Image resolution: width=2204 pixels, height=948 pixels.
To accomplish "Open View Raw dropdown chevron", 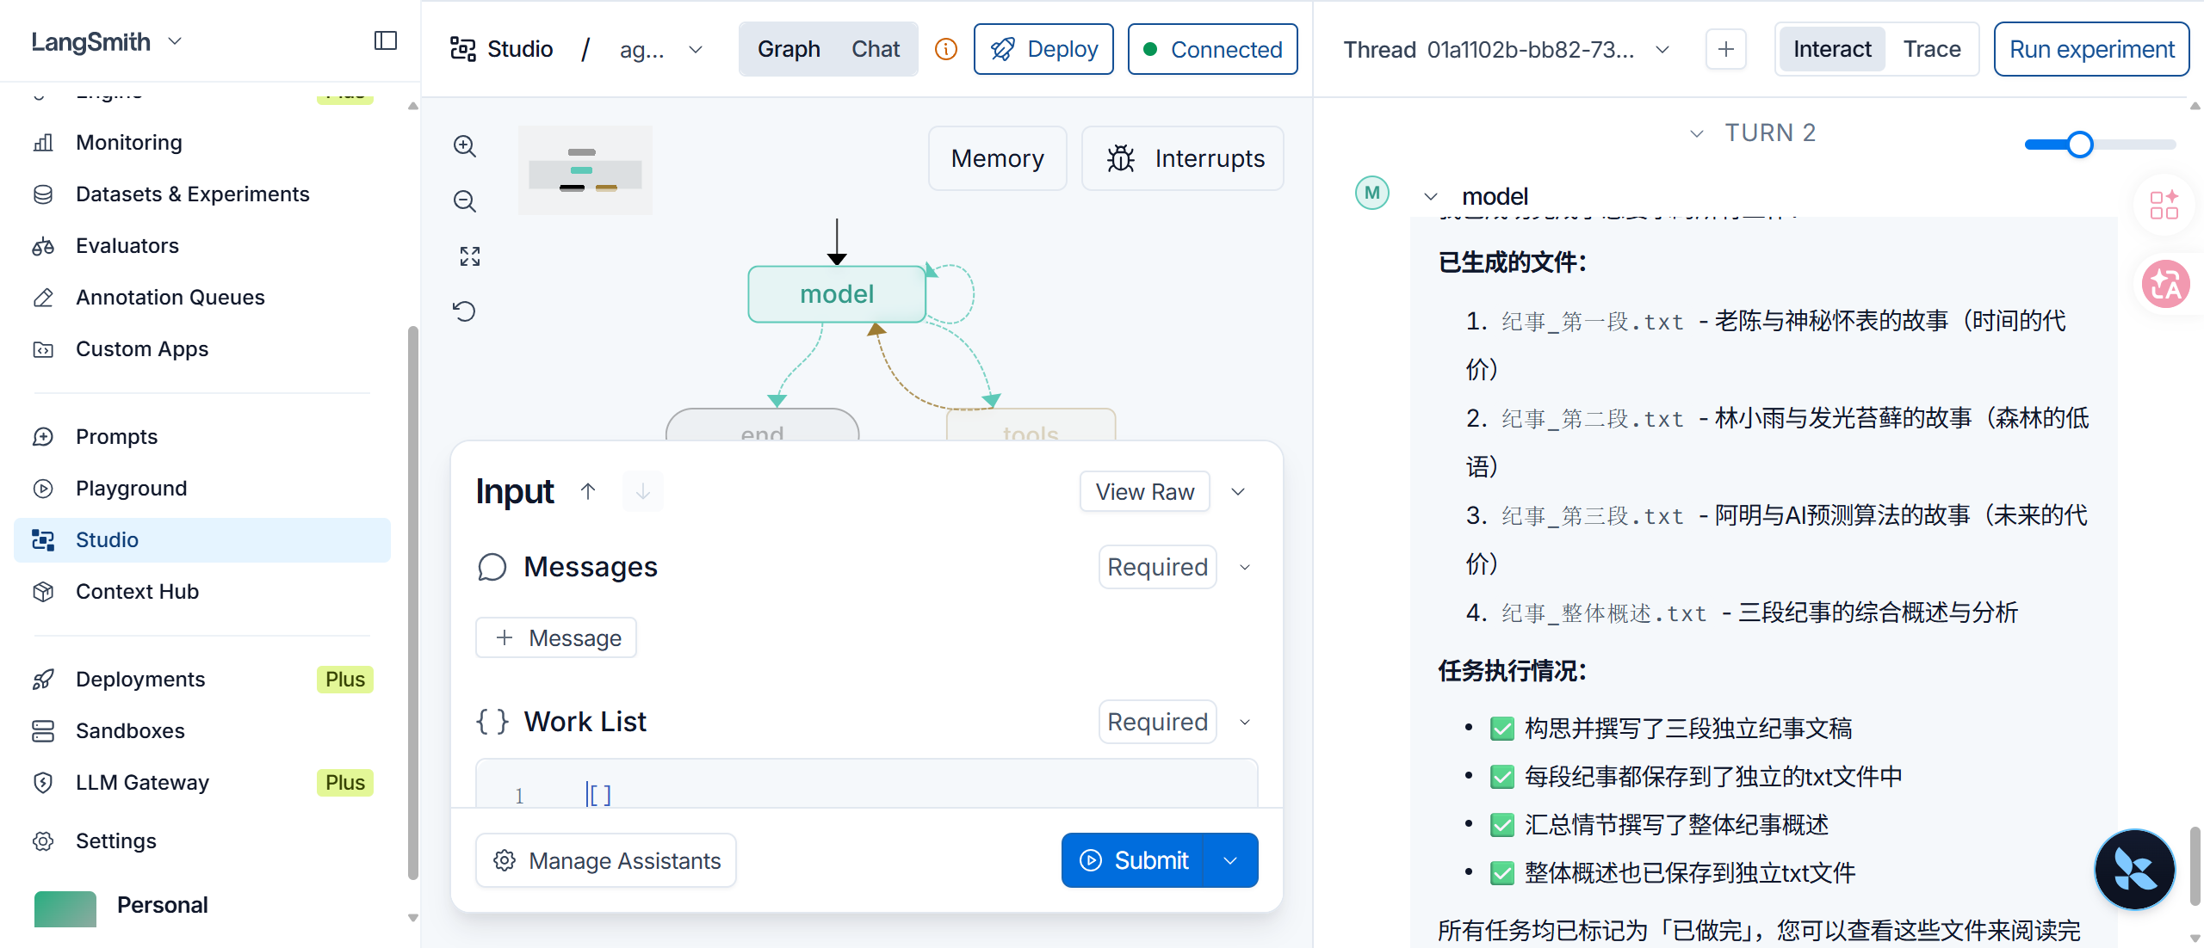I will click(x=1238, y=491).
